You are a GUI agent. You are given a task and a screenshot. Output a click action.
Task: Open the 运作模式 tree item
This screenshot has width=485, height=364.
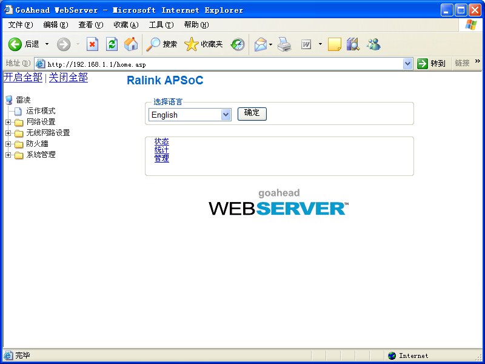[41, 111]
